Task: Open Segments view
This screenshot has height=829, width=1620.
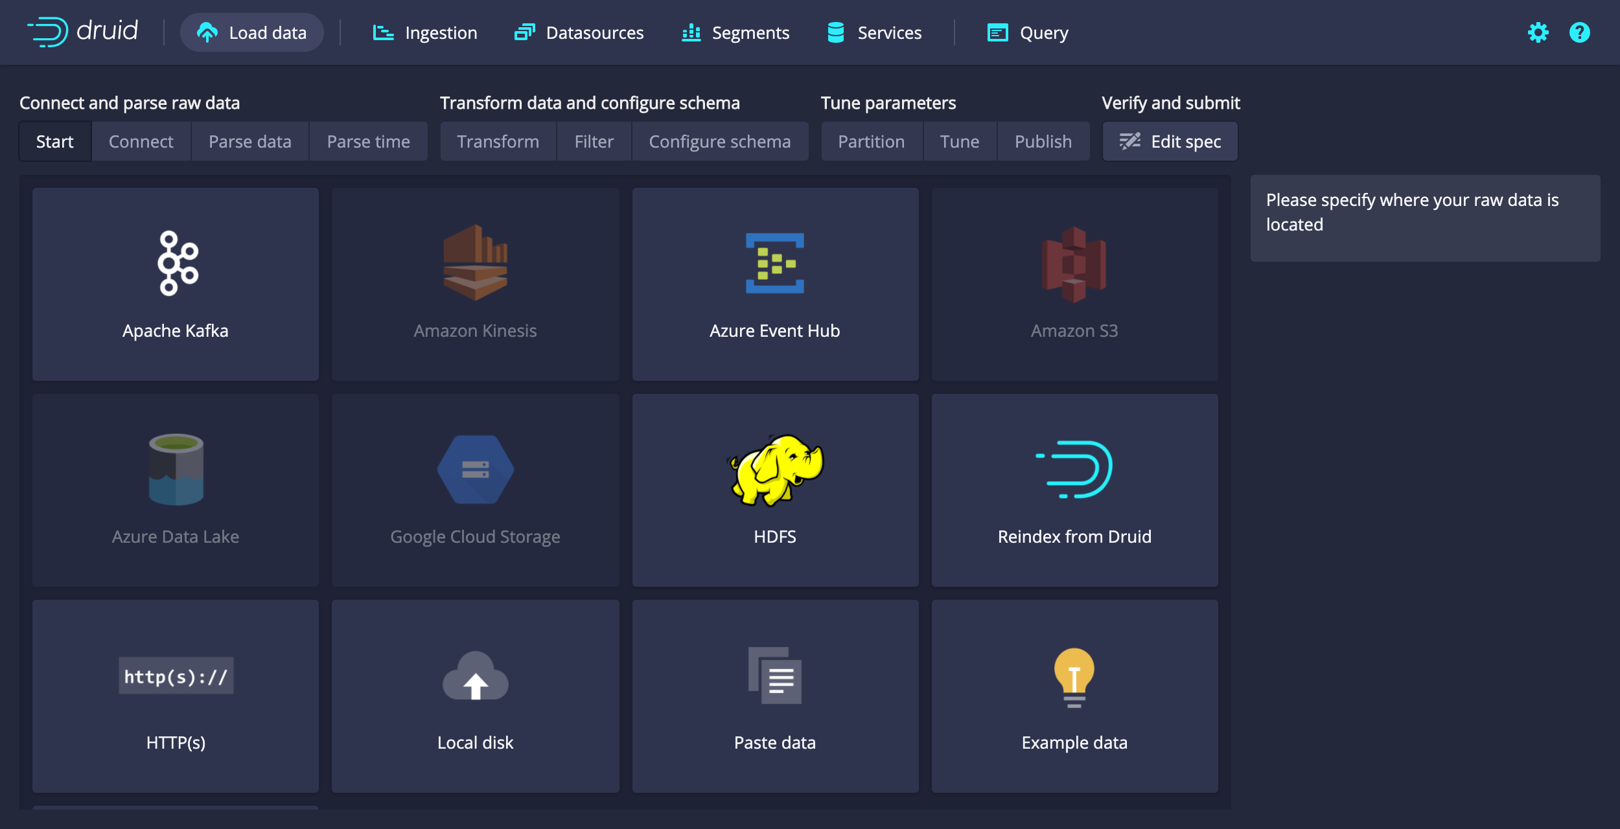Action: tap(735, 32)
